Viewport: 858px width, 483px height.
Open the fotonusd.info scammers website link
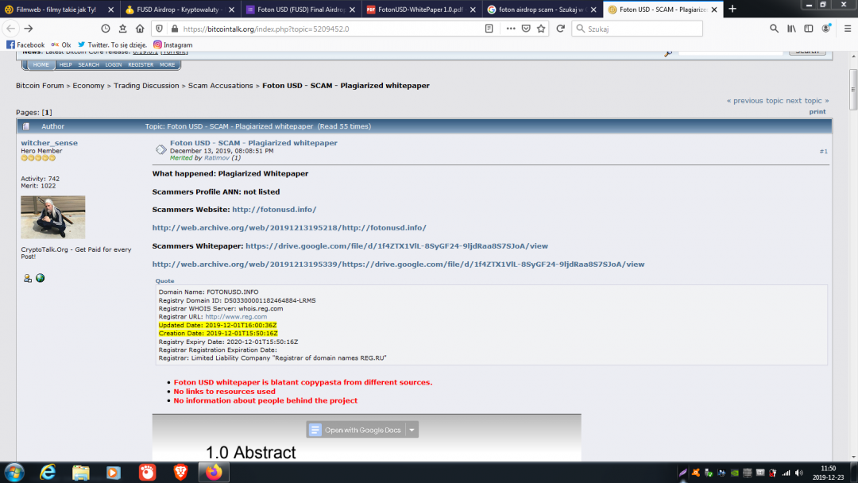coord(274,209)
